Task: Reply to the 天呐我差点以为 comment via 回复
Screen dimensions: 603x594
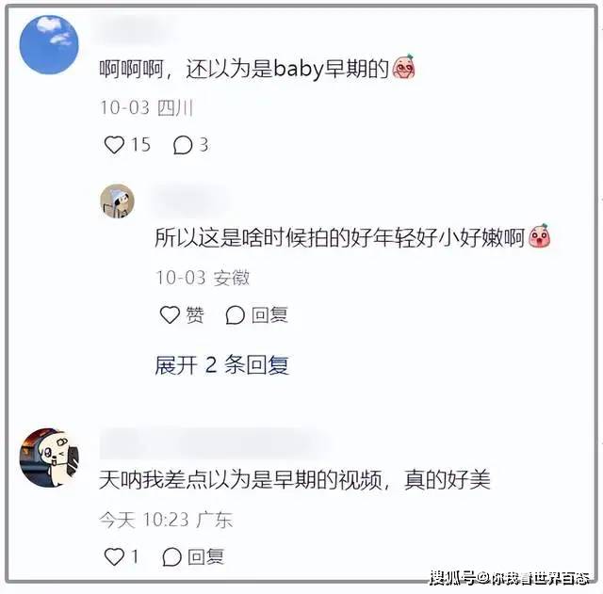Action: 193,556
